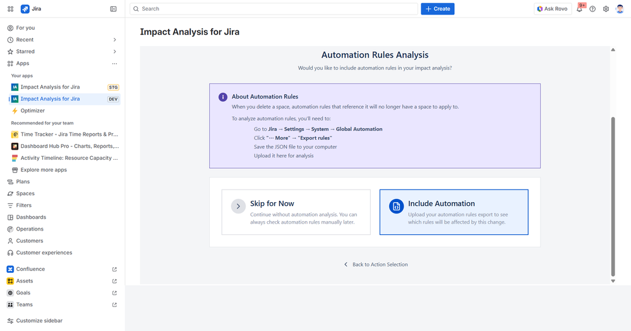Image resolution: width=631 pixels, height=331 pixels.
Task: Open Customer experiences in sidebar
Action: coord(44,253)
